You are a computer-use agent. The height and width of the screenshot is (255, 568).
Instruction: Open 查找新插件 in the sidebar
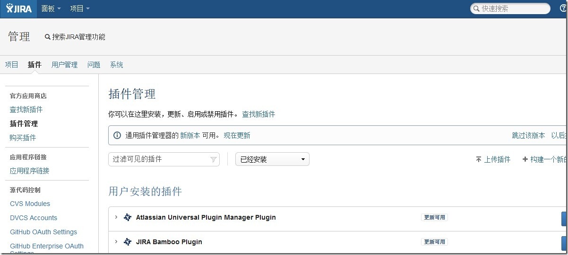click(26, 109)
